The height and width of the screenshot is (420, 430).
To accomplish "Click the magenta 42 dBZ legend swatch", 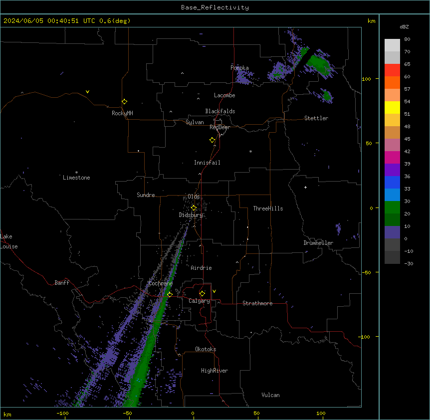I will point(392,157).
